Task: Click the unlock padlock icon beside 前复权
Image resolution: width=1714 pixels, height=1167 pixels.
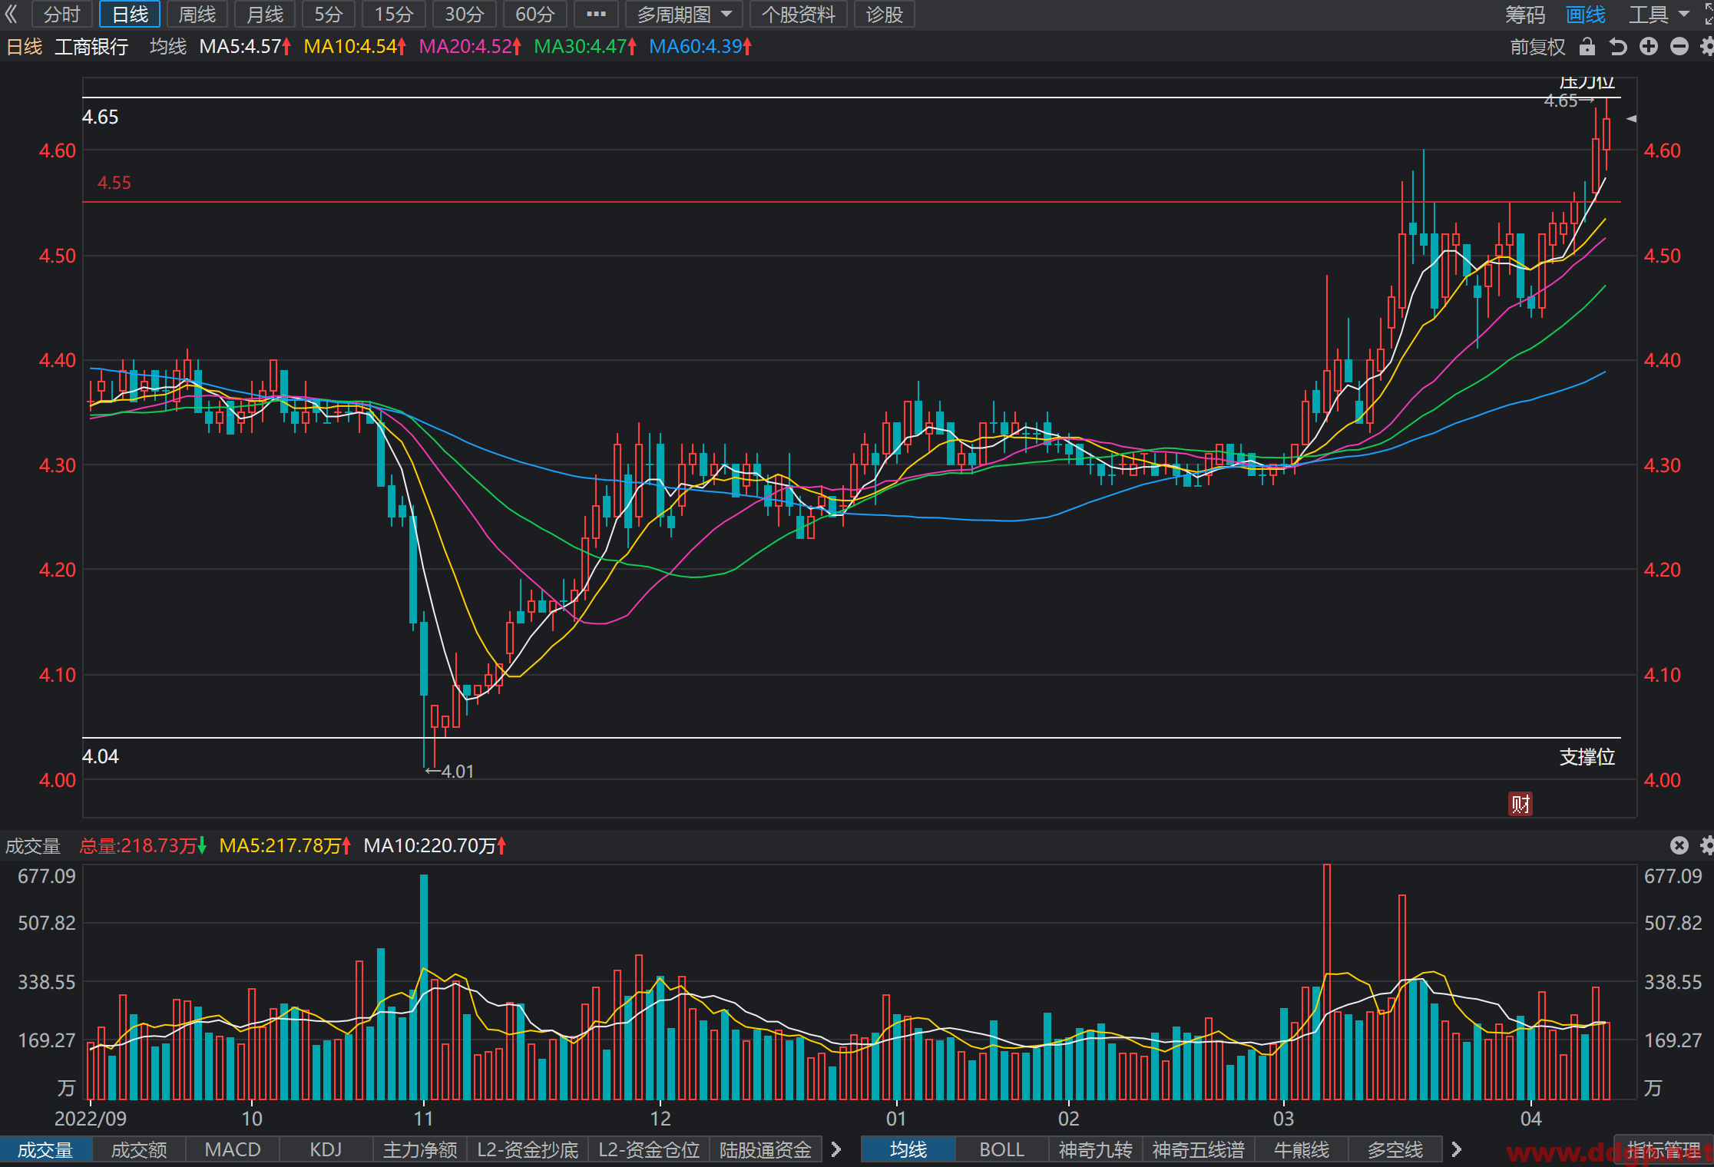Action: coord(1587,47)
